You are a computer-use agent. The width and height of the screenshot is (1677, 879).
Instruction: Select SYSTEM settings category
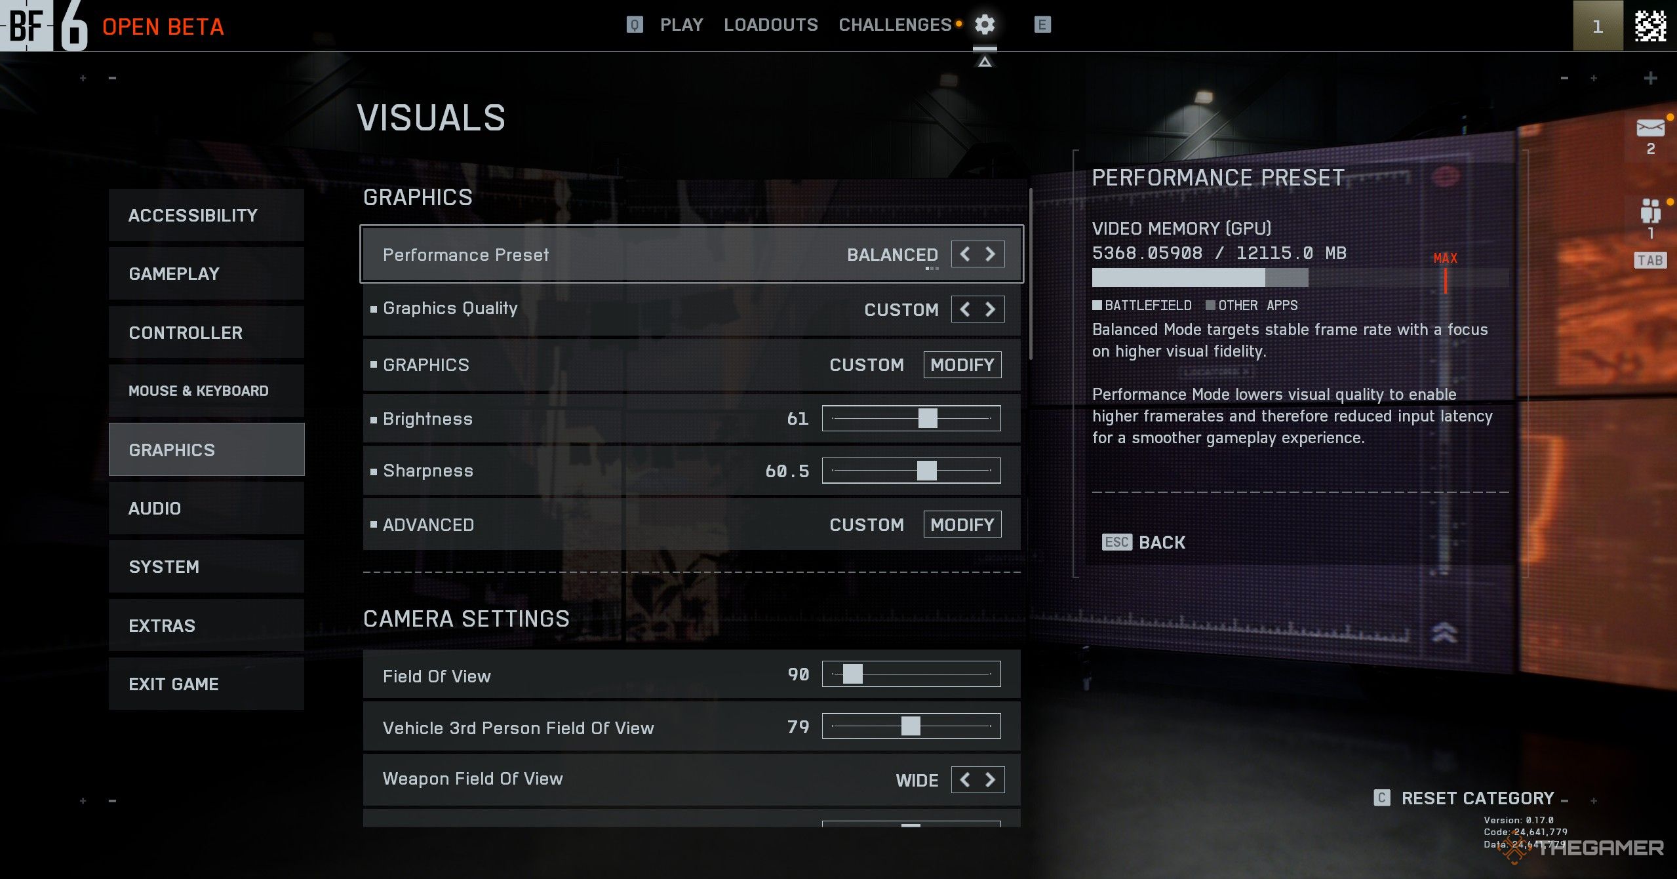(207, 566)
